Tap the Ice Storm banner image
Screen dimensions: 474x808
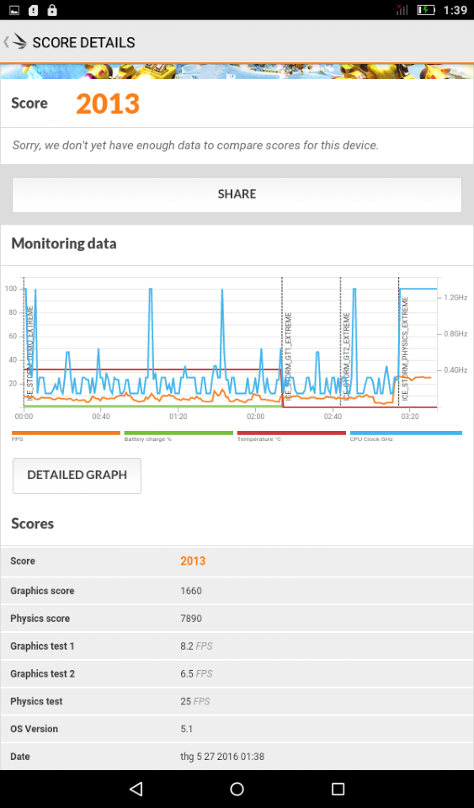coord(237,72)
